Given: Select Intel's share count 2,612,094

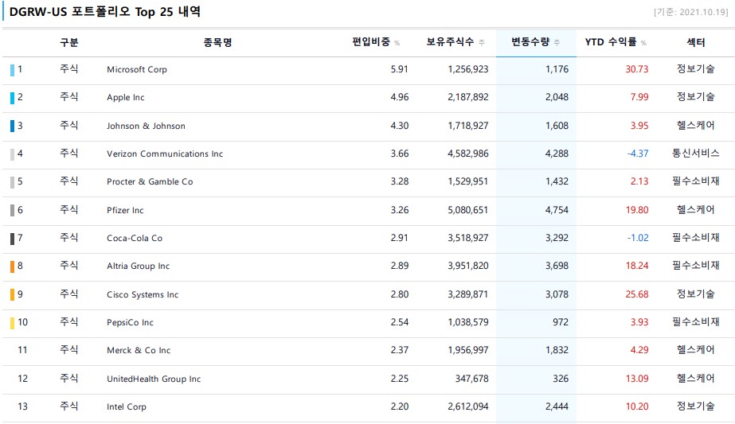Looking at the screenshot, I should [x=467, y=406].
